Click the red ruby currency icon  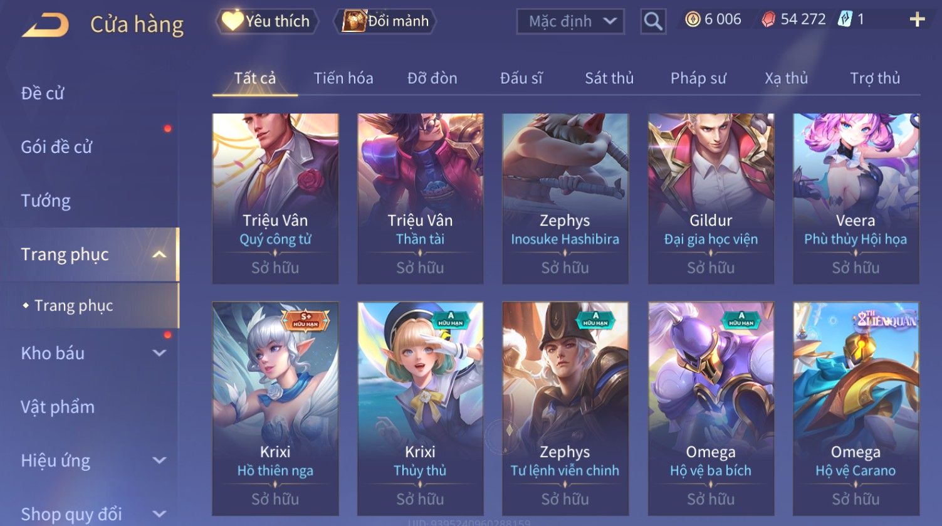click(768, 19)
